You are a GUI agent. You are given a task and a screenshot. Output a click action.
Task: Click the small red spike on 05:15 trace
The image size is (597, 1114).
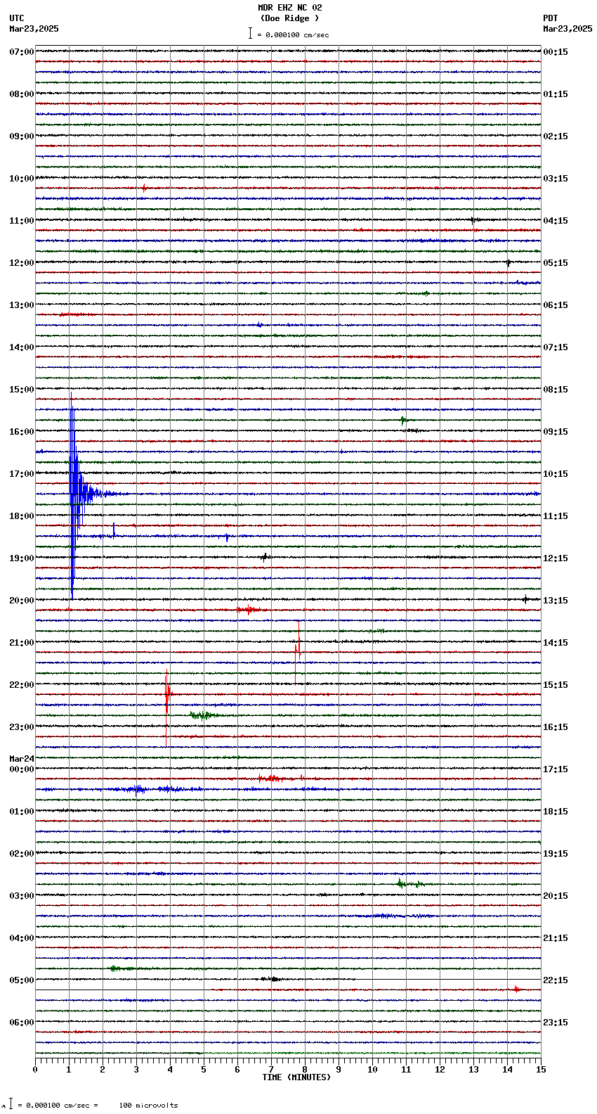click(x=516, y=989)
